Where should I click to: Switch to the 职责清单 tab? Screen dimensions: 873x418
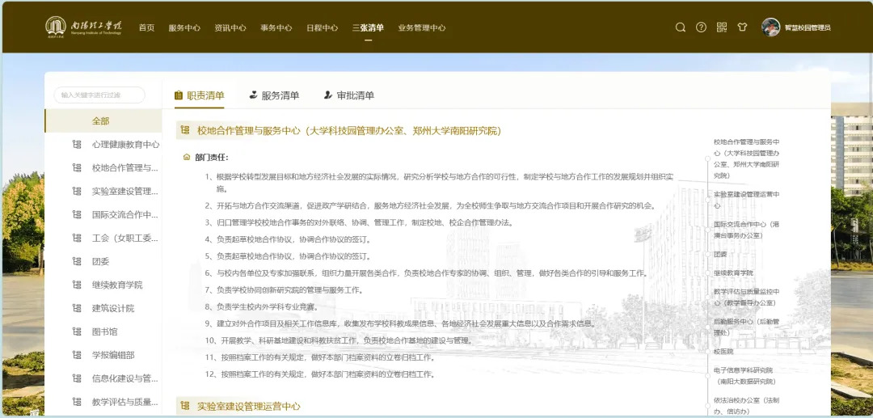[x=205, y=95]
